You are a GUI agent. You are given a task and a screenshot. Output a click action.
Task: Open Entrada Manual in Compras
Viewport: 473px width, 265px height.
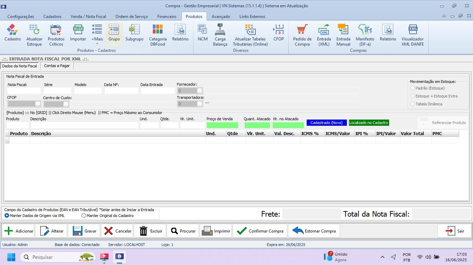(343, 35)
